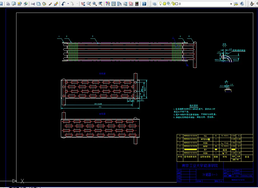Open the Properties palette icon
Screen dimensions: 258x188
point(108,4)
